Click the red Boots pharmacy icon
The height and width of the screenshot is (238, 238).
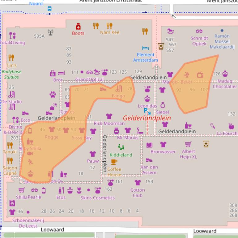coord(78,27)
